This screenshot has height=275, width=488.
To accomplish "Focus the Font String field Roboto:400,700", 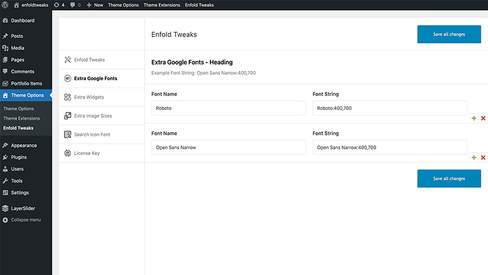I will (x=390, y=108).
